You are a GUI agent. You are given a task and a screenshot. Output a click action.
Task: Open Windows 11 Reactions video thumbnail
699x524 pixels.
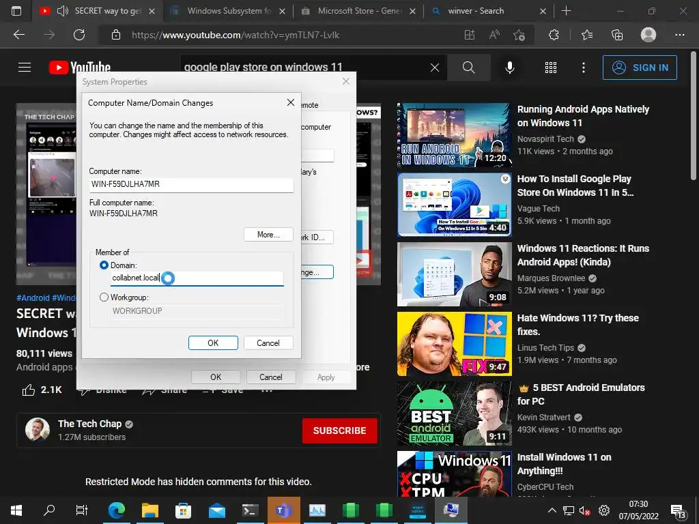pos(454,274)
